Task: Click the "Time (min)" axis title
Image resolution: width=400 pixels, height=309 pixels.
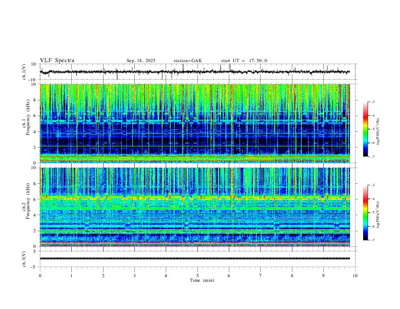Action: tap(202, 280)
